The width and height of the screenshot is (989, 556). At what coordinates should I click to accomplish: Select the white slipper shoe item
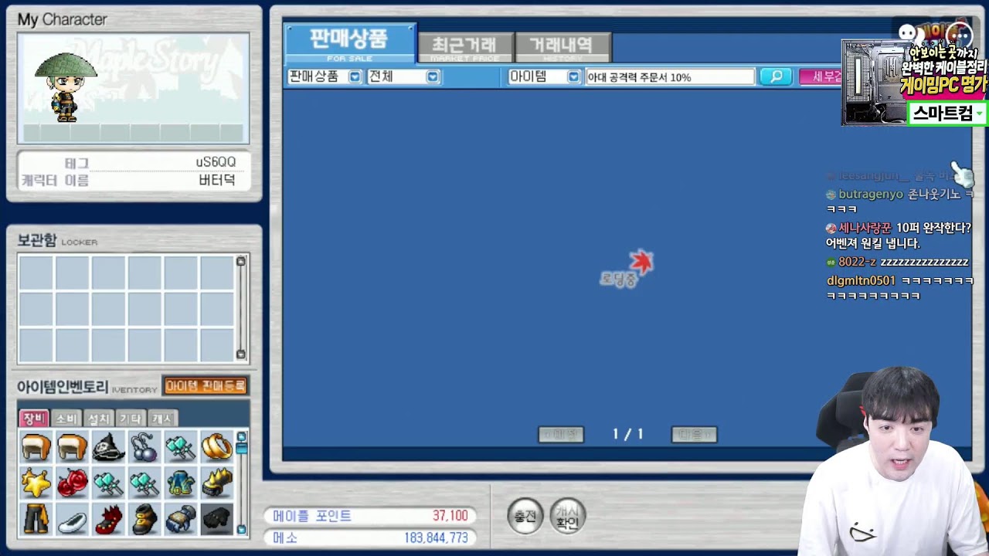point(72,519)
